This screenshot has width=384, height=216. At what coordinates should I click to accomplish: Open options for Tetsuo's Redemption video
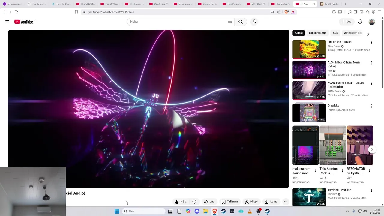[x=371, y=83]
